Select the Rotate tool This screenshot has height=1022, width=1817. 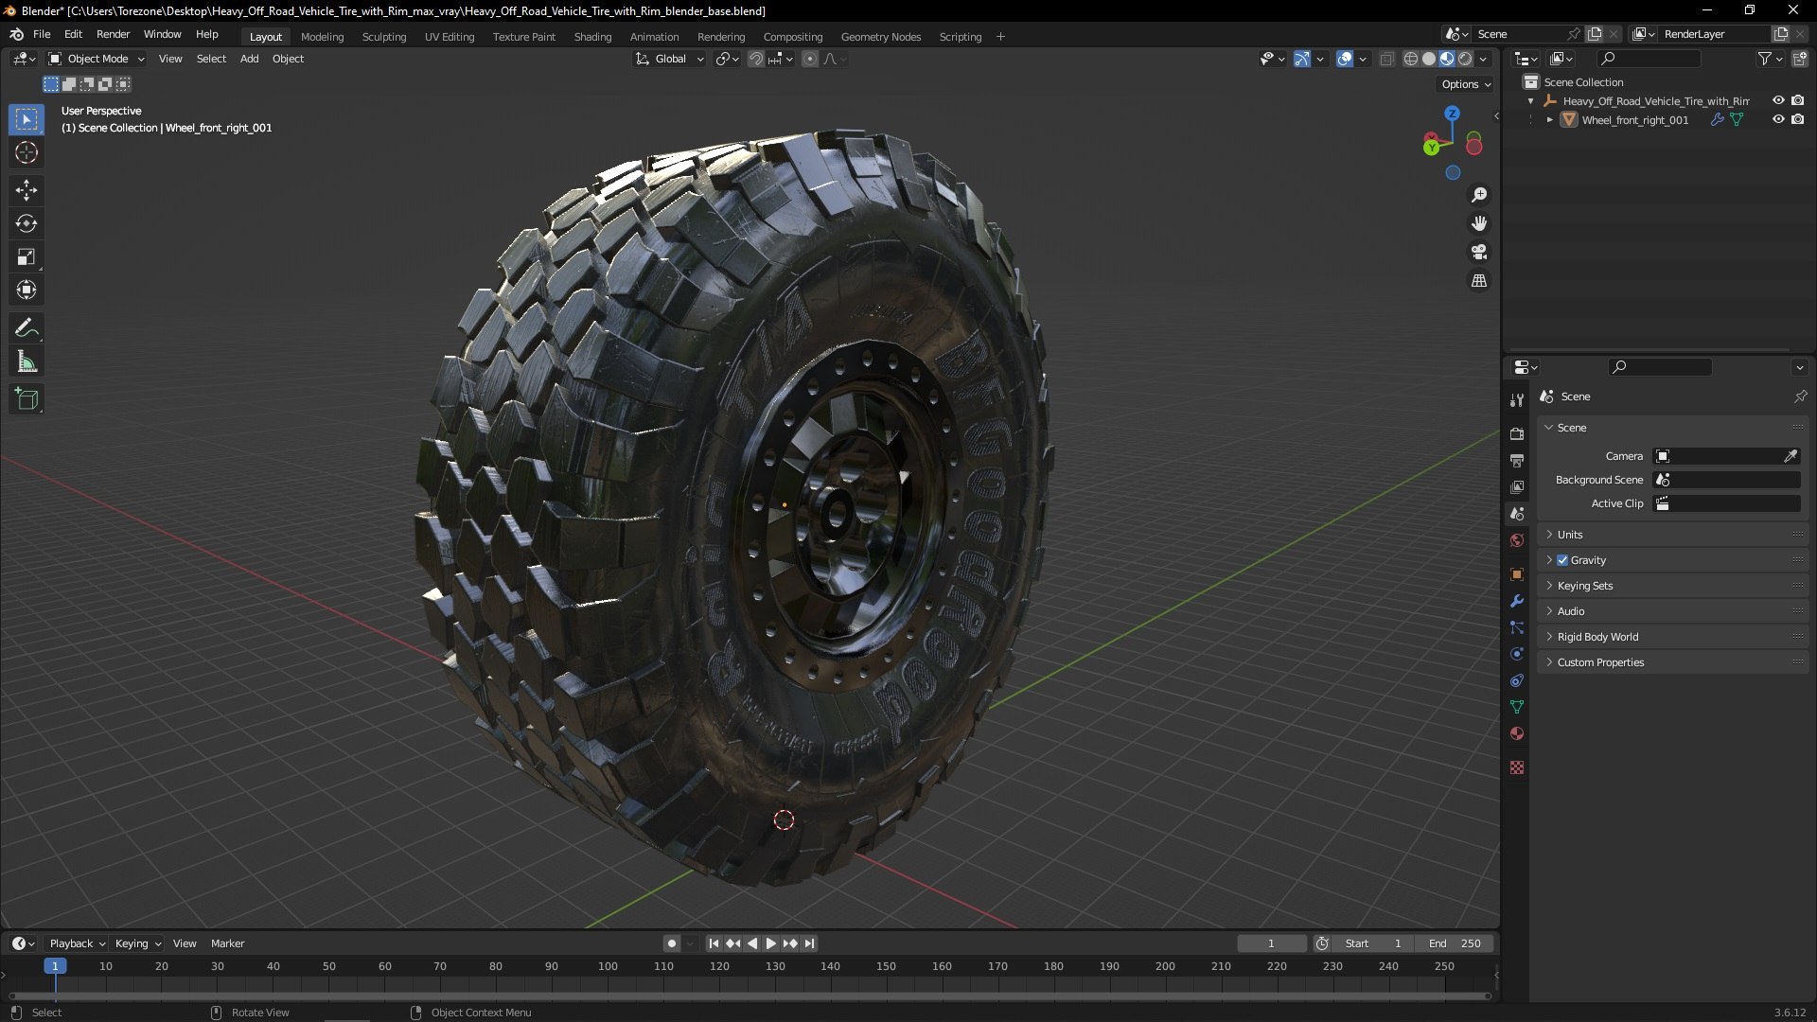pos(26,224)
